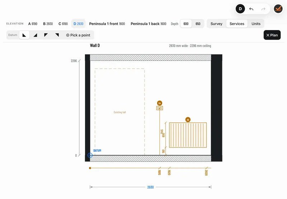Click the orange dimension line start dot
Screen dimensions: 287x199
(90, 168)
